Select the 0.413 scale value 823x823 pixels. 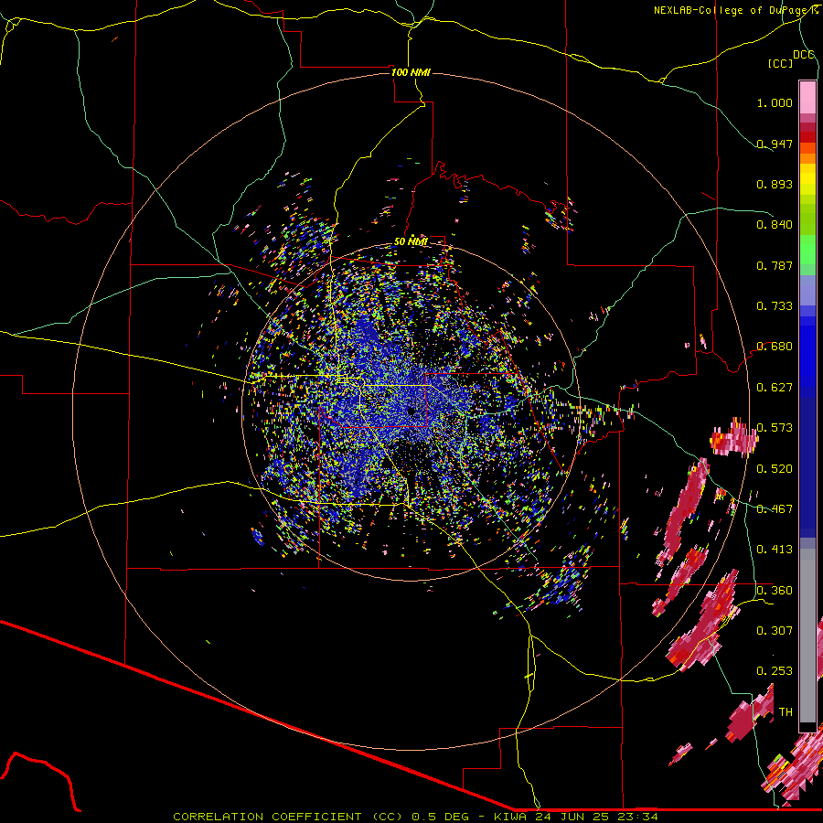point(775,550)
